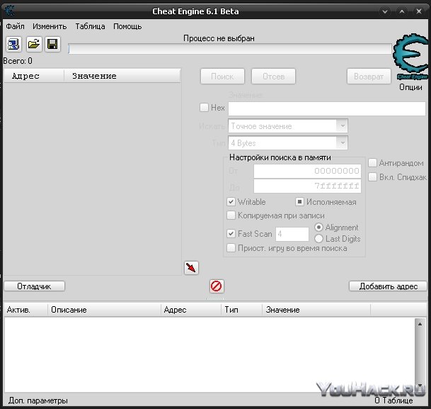Open the Таблица menu
The image size is (431, 409).
pyautogui.click(x=90, y=26)
